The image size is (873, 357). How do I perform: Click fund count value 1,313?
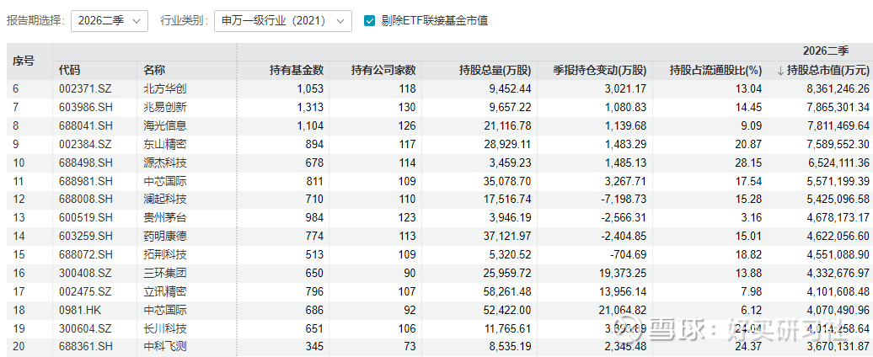tap(311, 107)
